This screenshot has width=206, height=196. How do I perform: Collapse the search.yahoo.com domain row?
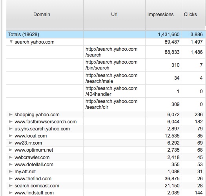[x=11, y=42]
